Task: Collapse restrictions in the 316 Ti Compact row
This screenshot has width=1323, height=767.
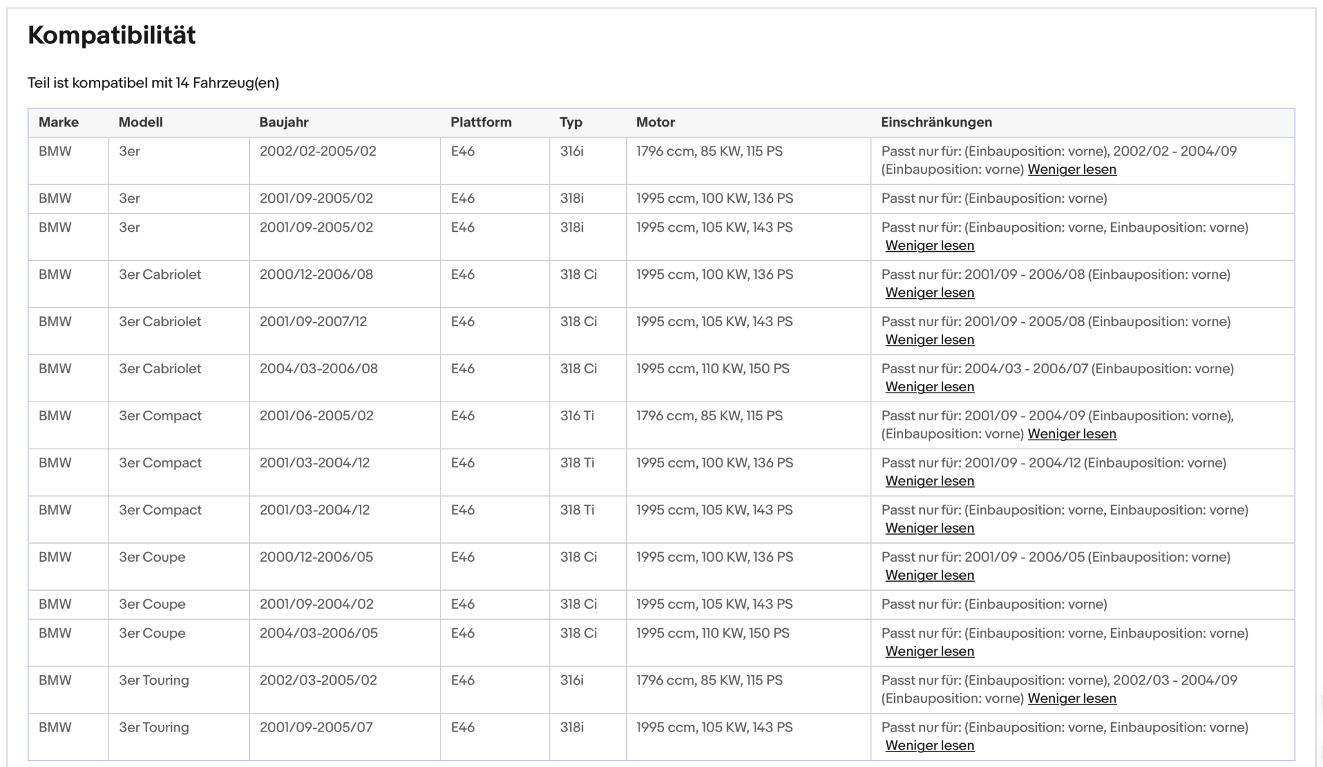Action: [x=1072, y=434]
